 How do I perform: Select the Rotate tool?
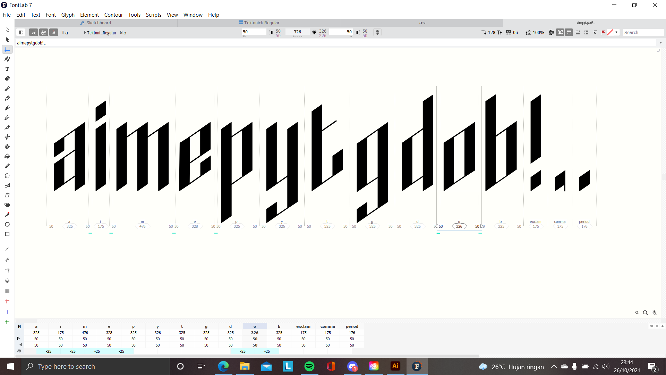[7, 176]
